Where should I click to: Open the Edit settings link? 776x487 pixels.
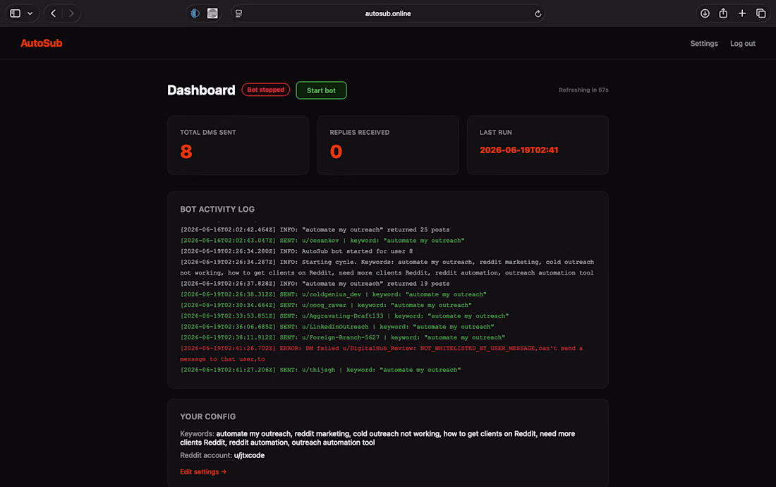pyautogui.click(x=203, y=471)
